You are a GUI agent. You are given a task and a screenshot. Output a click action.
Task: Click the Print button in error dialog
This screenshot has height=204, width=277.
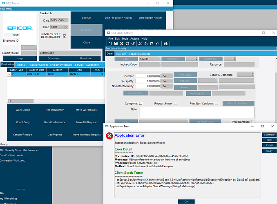tap(269, 140)
